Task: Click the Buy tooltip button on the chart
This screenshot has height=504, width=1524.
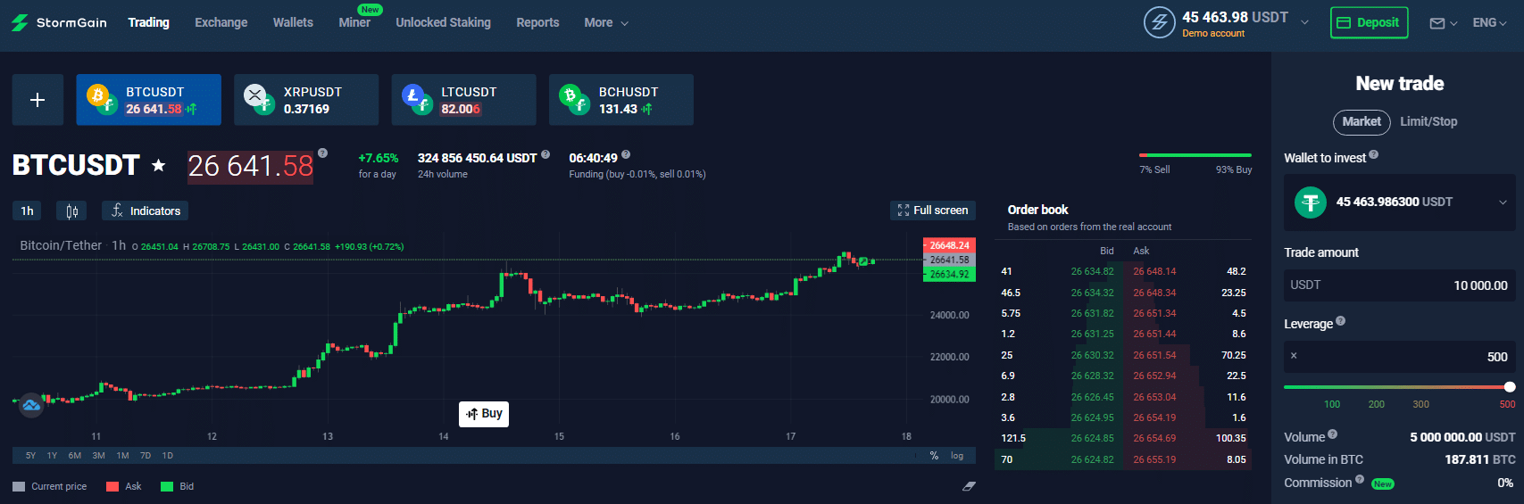Action: coord(484,414)
